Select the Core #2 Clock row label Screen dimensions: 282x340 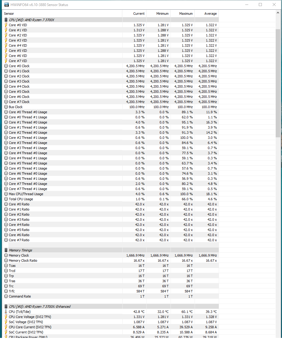pos(19,76)
